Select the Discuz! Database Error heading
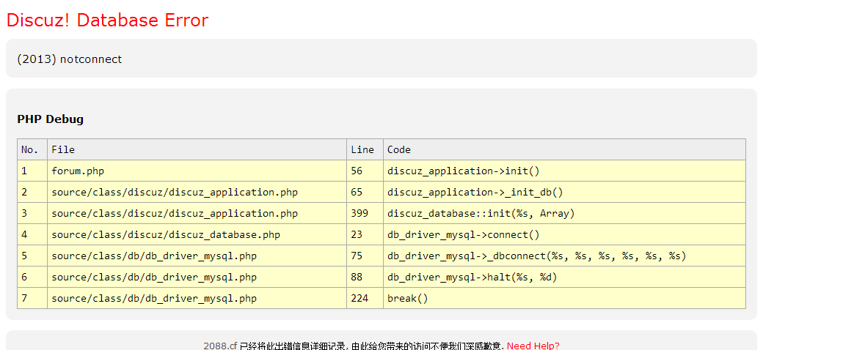This screenshot has height=350, width=843. pyautogui.click(x=107, y=20)
